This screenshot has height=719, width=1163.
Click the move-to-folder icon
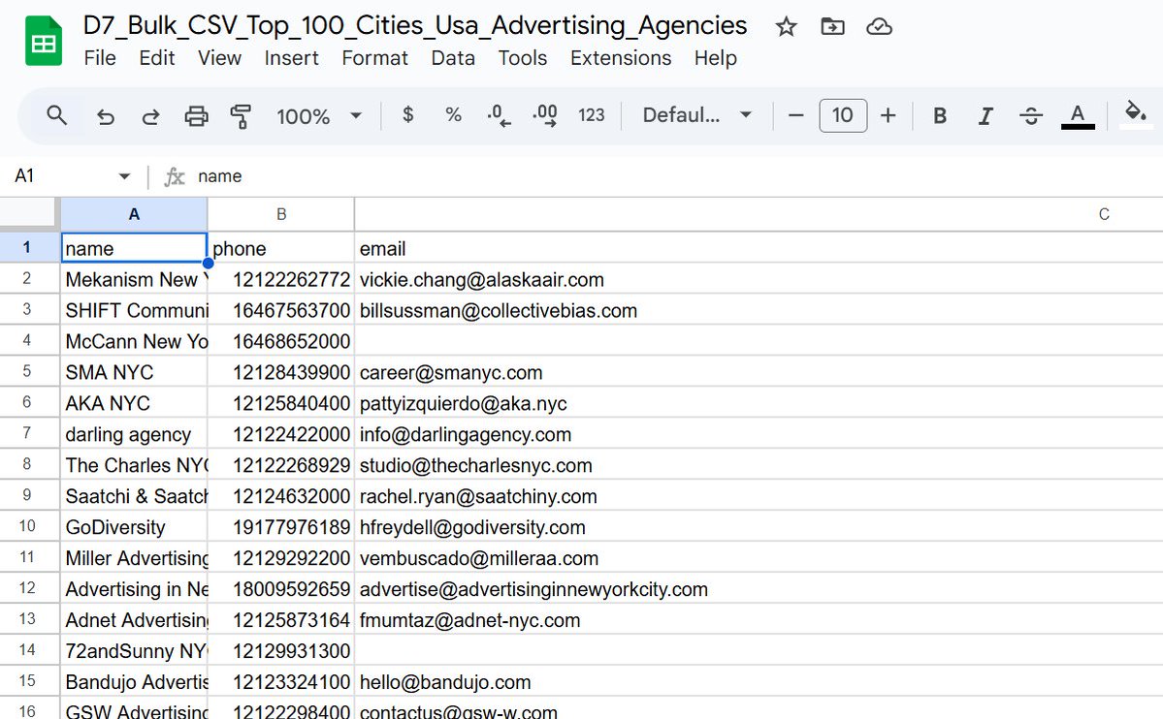click(x=832, y=27)
